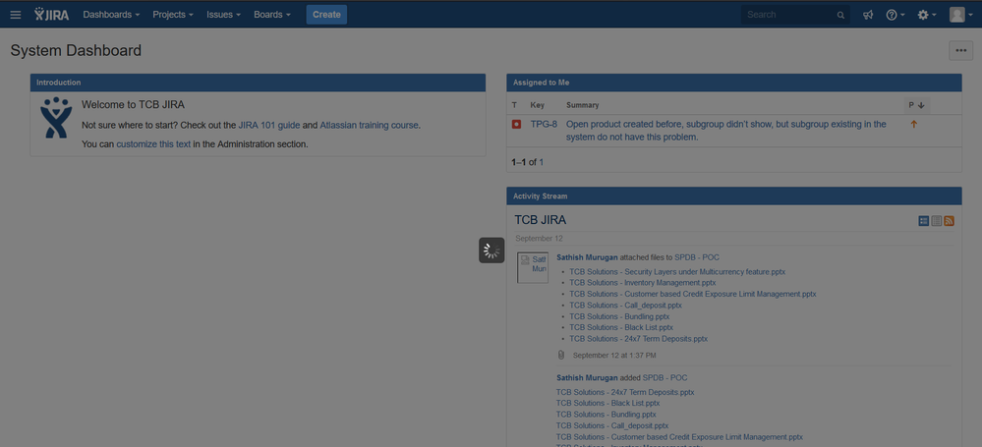The width and height of the screenshot is (982, 447).
Task: Click the Assigned to Me gadget title bar
Action: click(x=734, y=83)
